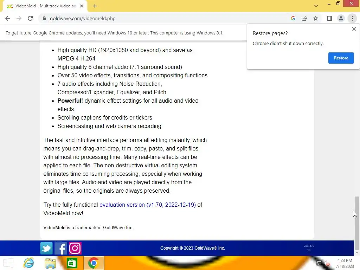Bookmark this page with the star icon

[x=316, y=18]
